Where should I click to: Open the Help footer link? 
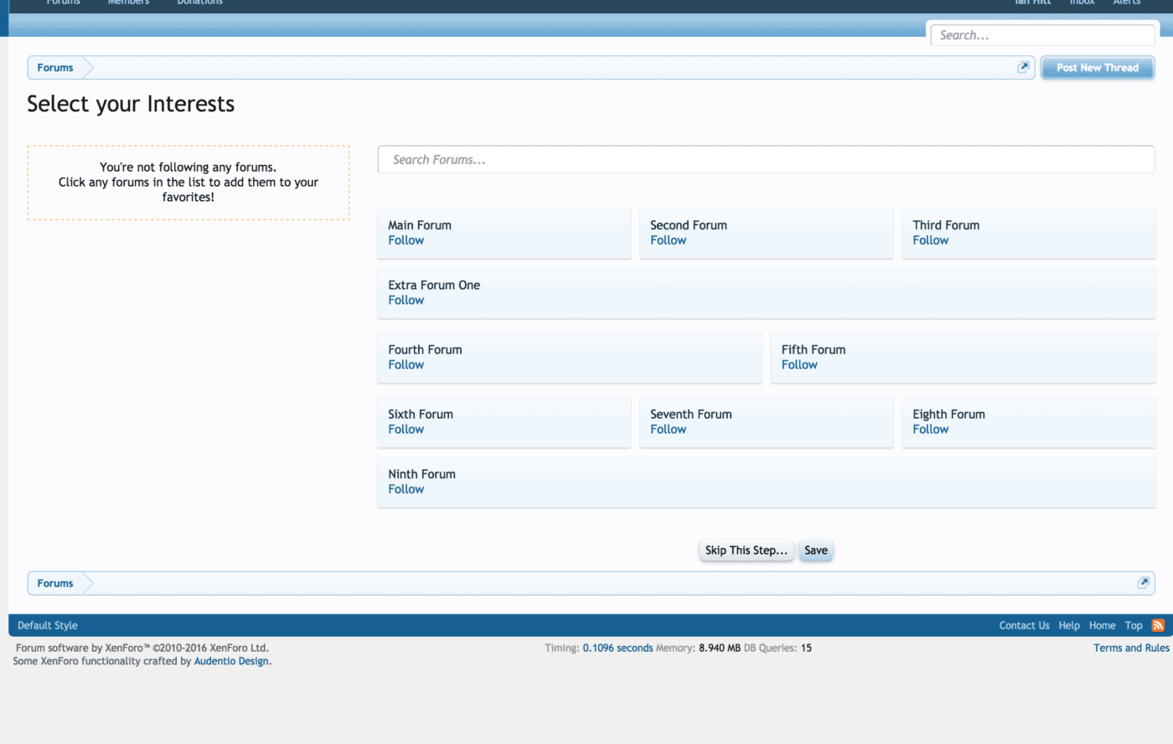(1069, 626)
